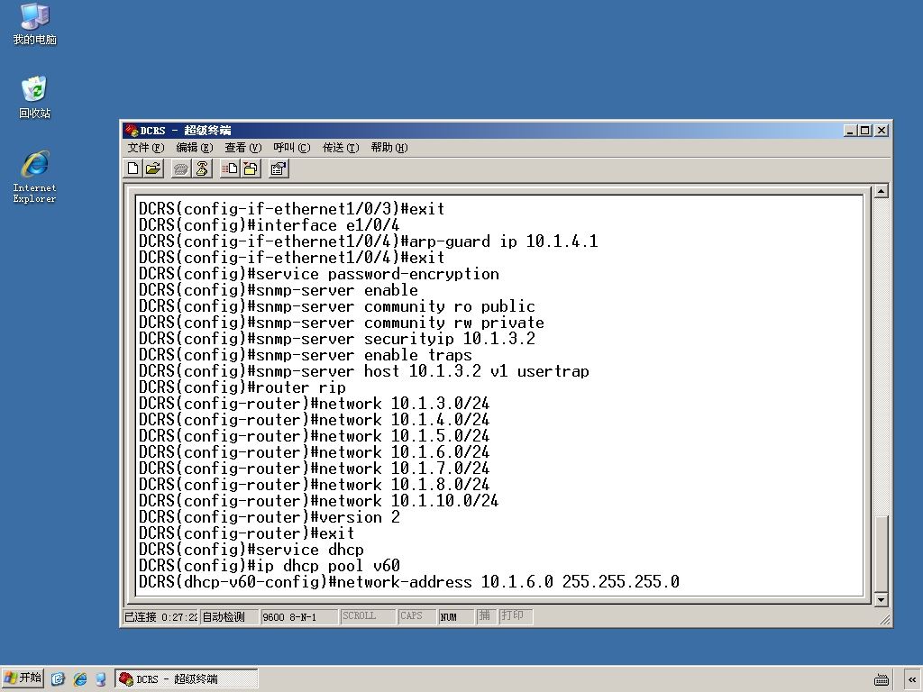Click the '打印' status indicator
Screen dimensions: 923x692
pyautogui.click(x=516, y=616)
